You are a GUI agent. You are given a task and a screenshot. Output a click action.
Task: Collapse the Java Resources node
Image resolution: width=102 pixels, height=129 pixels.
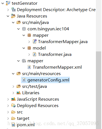point(8,16)
